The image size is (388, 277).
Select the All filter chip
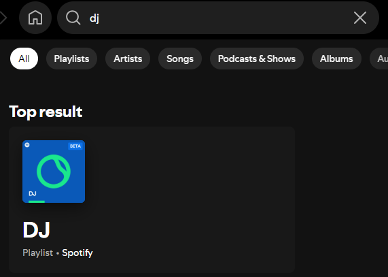point(24,59)
